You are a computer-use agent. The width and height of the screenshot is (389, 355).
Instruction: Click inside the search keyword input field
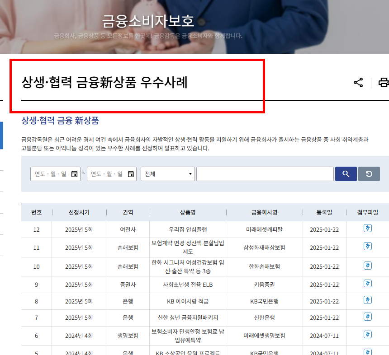click(265, 173)
